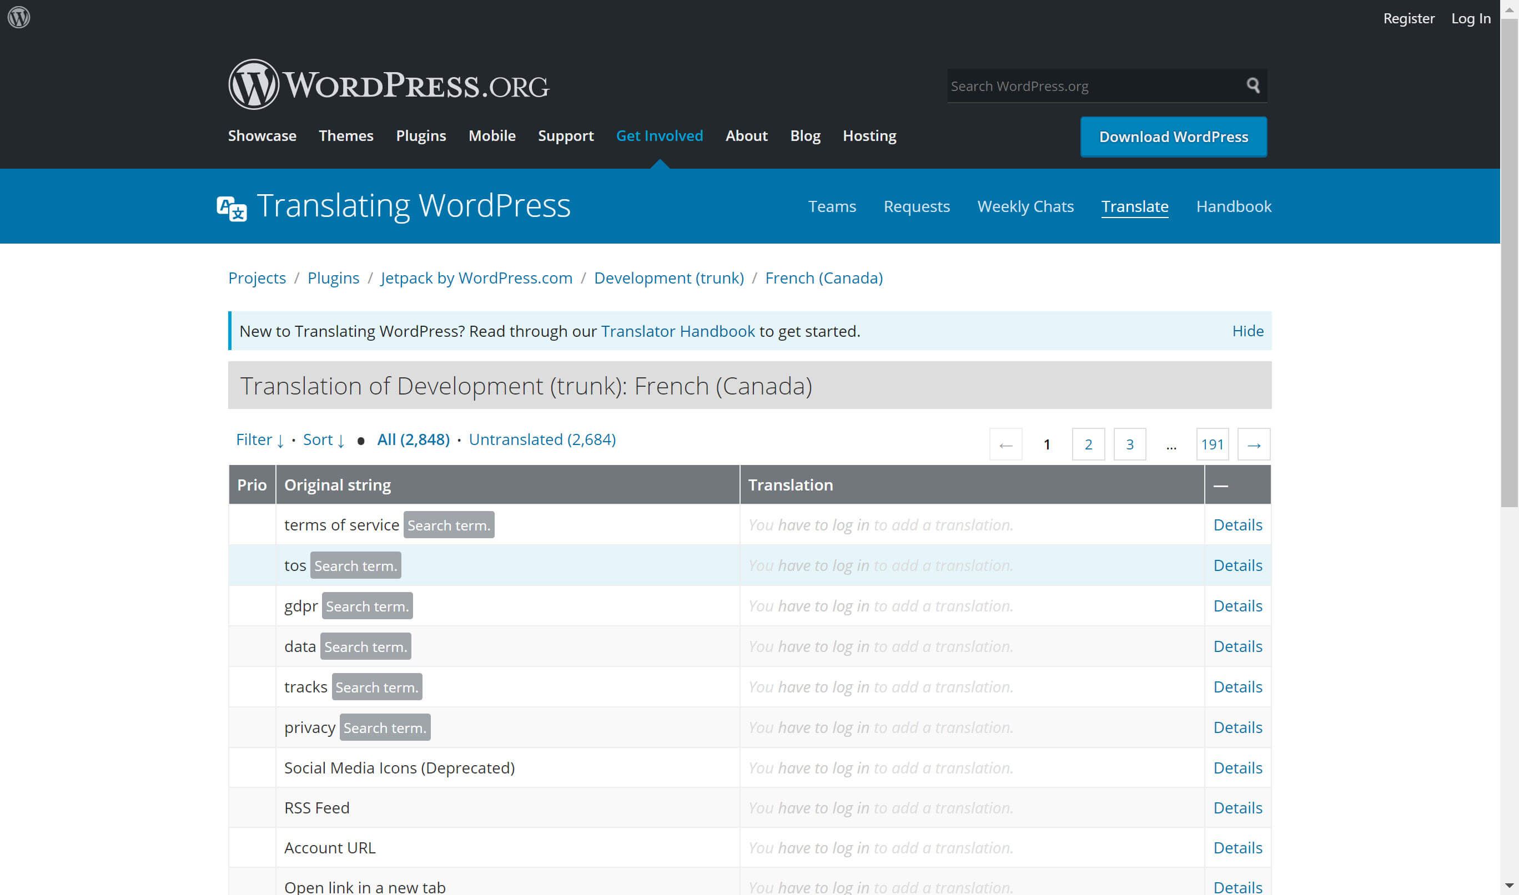
Task: Open the Support menu item
Action: point(565,136)
